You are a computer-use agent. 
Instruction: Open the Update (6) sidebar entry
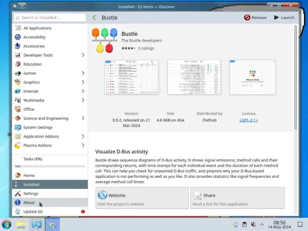[50, 211]
